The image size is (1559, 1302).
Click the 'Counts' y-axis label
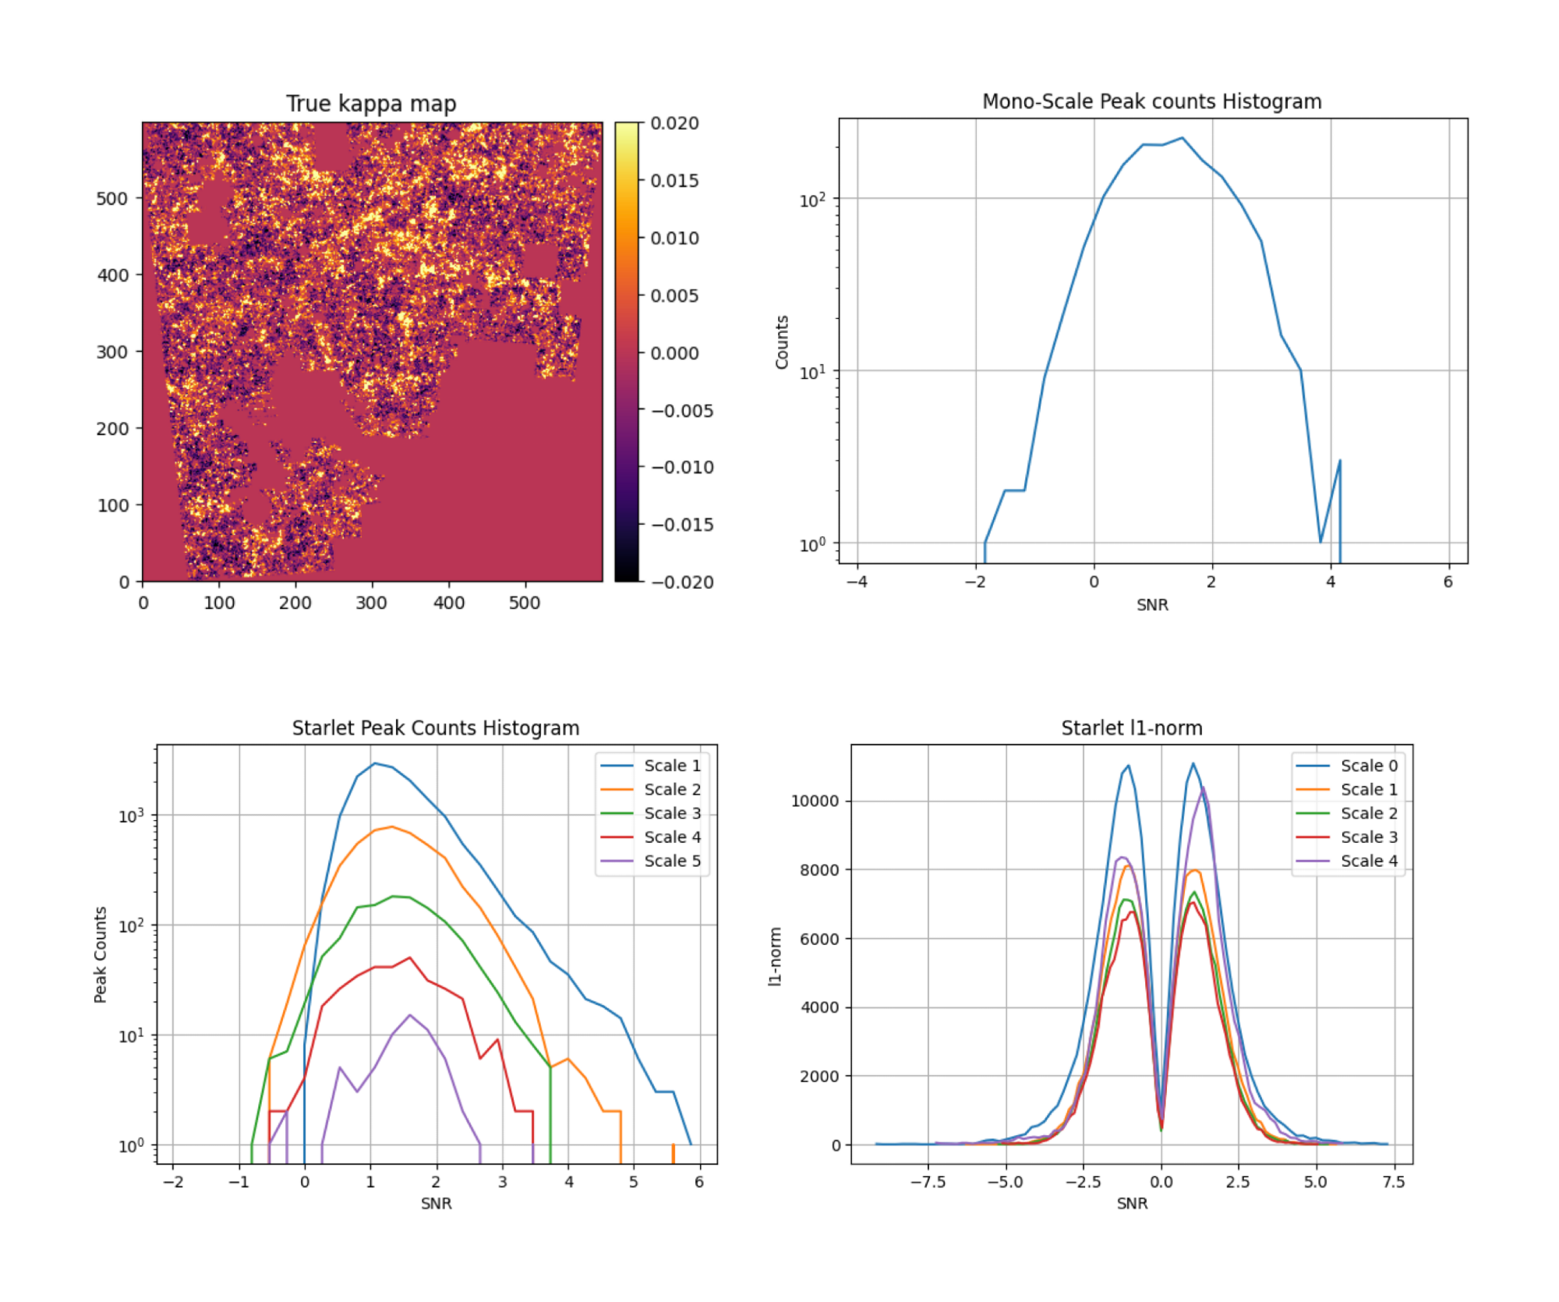click(782, 342)
